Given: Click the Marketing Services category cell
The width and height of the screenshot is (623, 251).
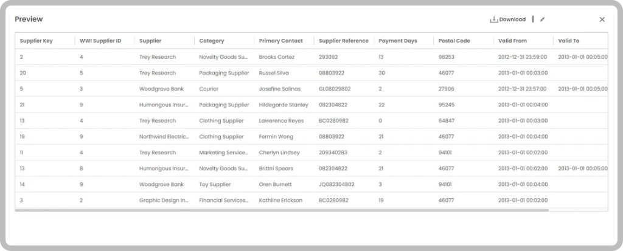Looking at the screenshot, I should (224, 153).
